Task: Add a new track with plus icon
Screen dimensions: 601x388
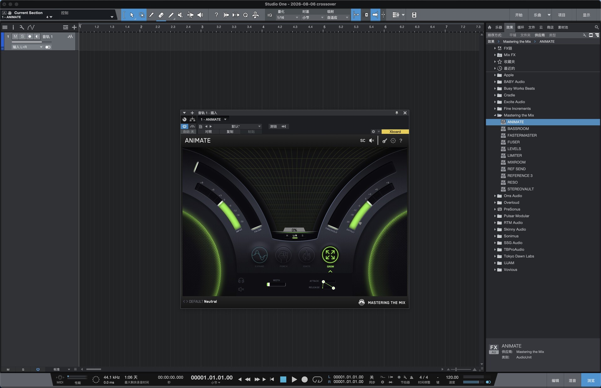Action: tap(74, 27)
